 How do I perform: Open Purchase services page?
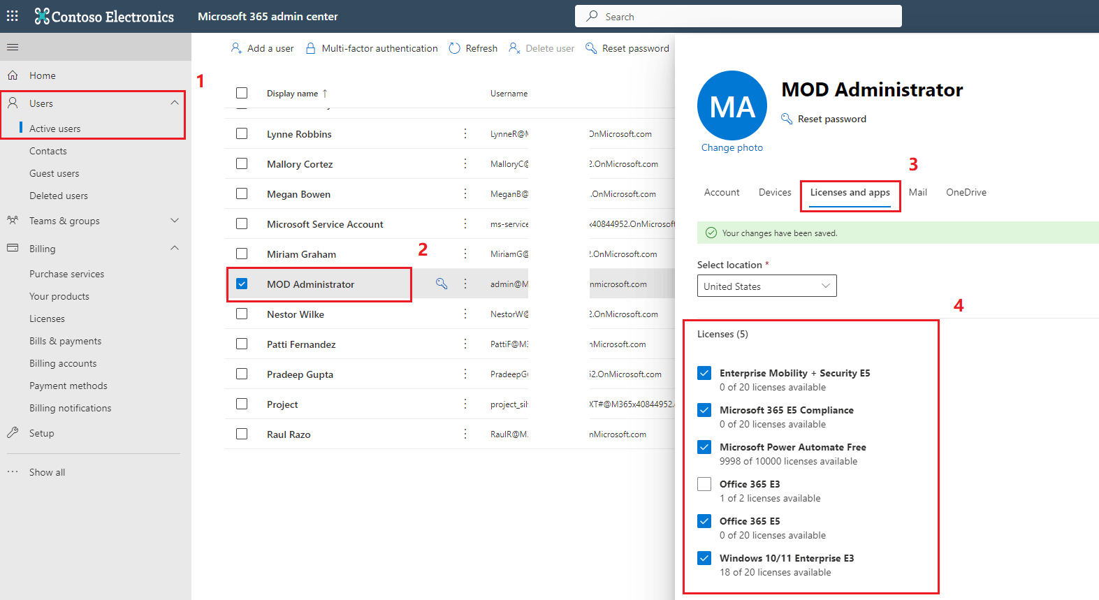pyautogui.click(x=66, y=274)
